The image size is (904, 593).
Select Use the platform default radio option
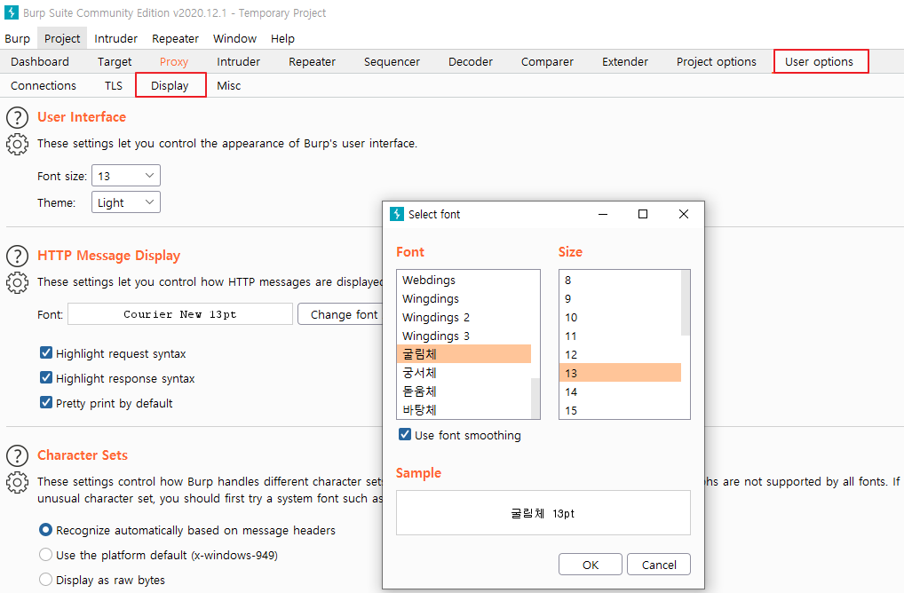(45, 555)
